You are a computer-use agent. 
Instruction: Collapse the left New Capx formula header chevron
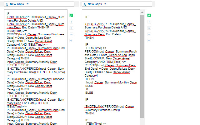pyautogui.click(x=7, y=4)
